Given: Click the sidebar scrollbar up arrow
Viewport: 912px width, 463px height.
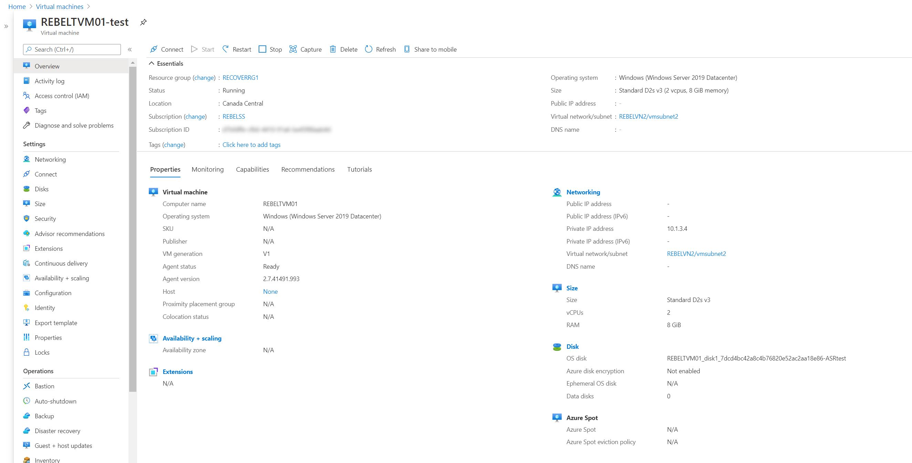Looking at the screenshot, I should point(133,63).
